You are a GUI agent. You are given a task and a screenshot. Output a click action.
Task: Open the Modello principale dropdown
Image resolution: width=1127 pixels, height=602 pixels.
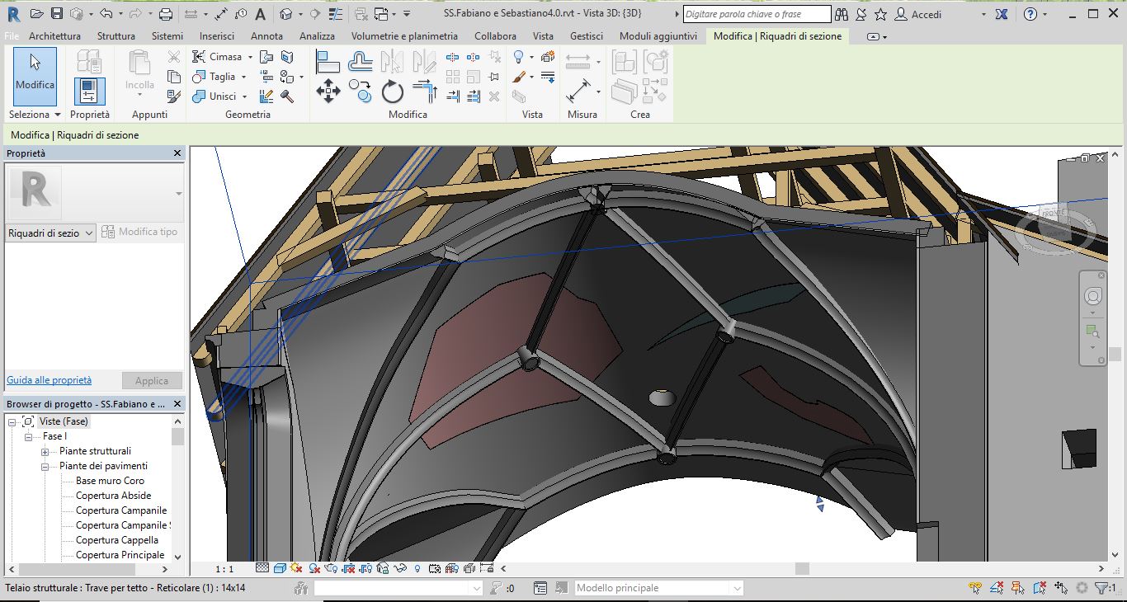(x=658, y=588)
